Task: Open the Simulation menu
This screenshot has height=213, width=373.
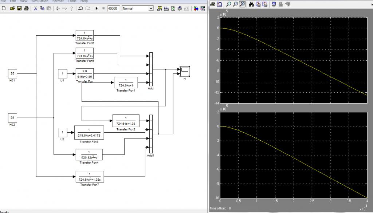Action: click(x=39, y=1)
